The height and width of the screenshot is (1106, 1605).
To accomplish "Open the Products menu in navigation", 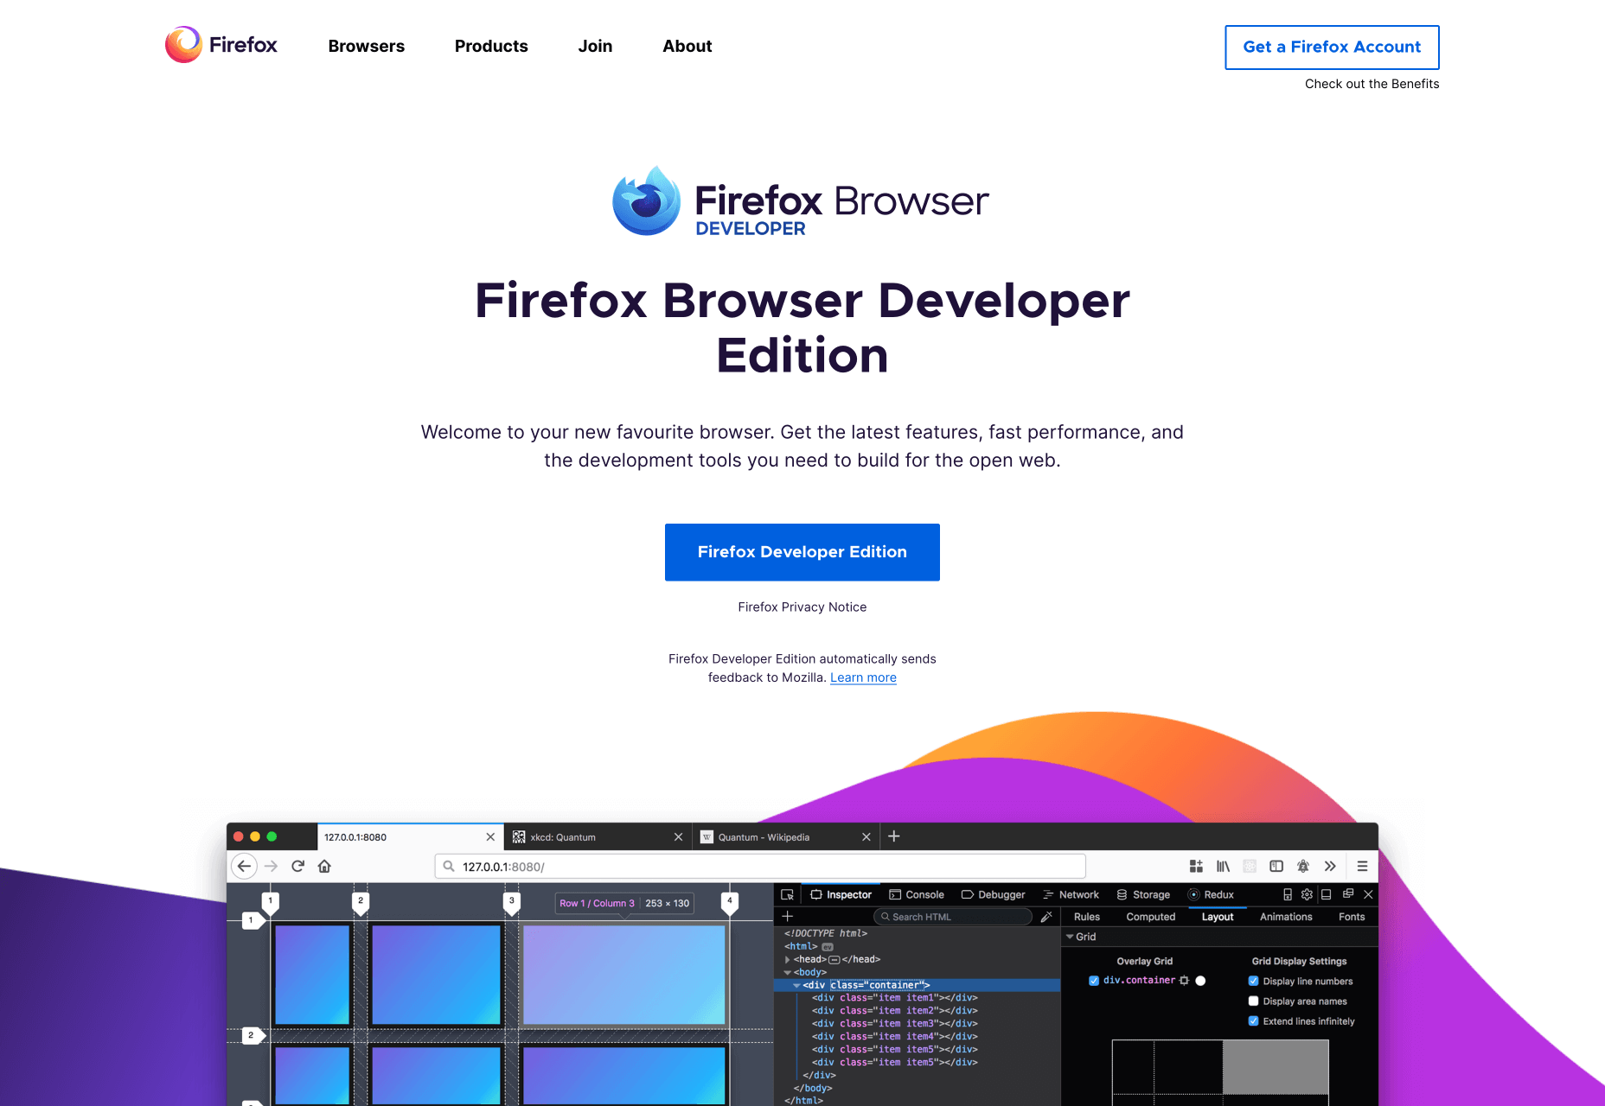I will 491,46.
